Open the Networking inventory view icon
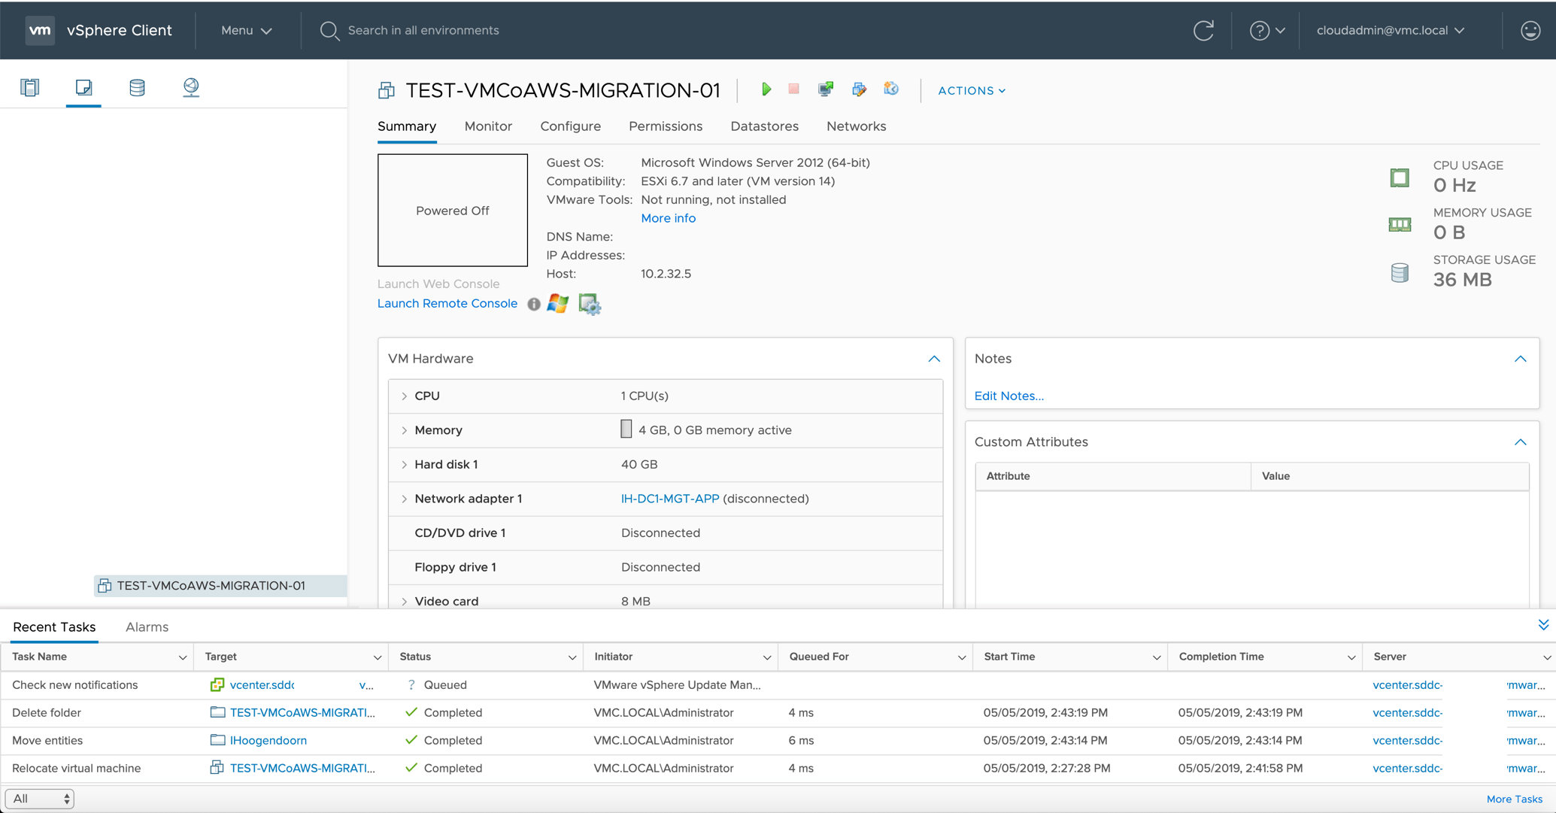The image size is (1556, 813). pos(191,87)
